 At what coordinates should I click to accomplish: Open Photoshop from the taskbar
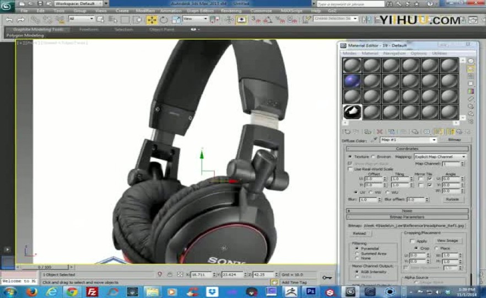311,291
